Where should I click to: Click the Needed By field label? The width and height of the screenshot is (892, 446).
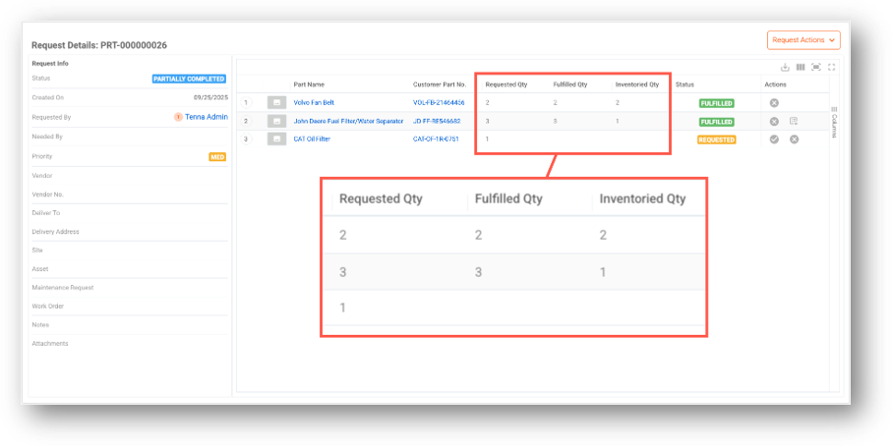(47, 137)
